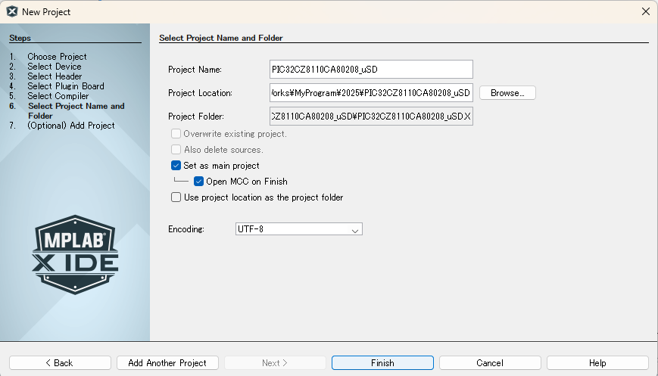Click Add Another Project button
The width and height of the screenshot is (658, 376).
[167, 363]
